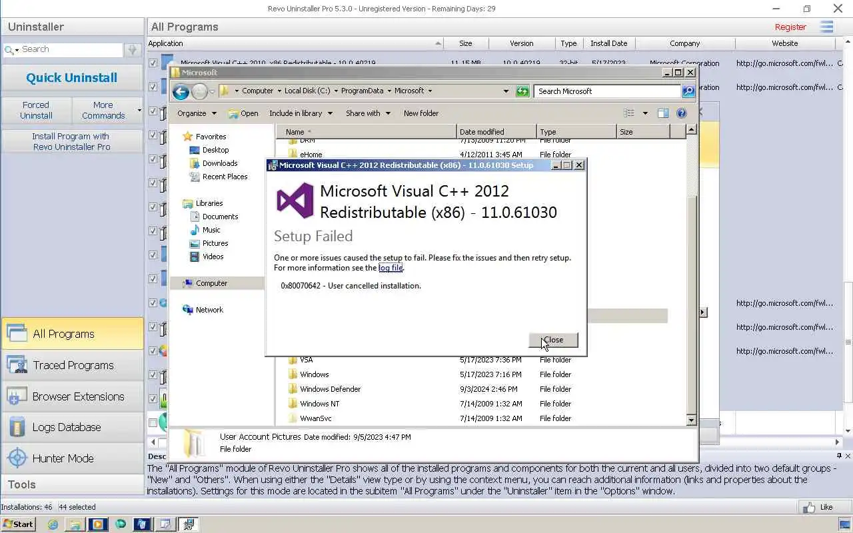Click Explorer scrollbar up arrow

691,130
